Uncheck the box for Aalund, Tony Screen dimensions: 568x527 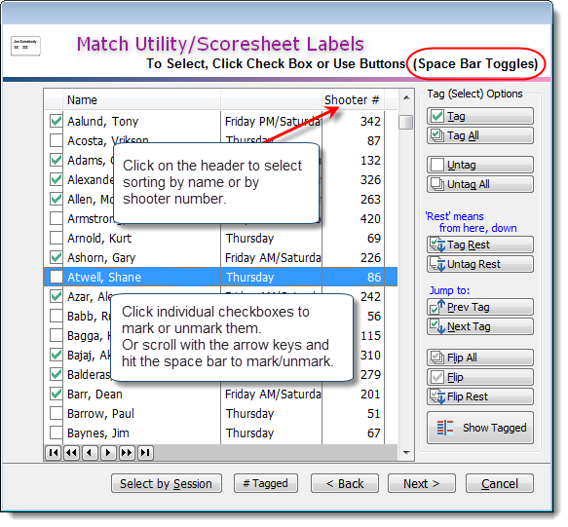(57, 121)
